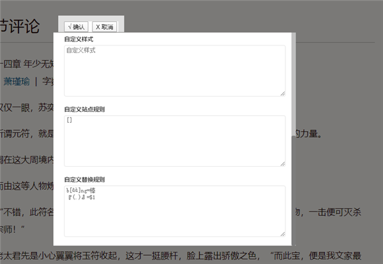
Task: Click the √ 确认 confirm button
Action: point(76,27)
